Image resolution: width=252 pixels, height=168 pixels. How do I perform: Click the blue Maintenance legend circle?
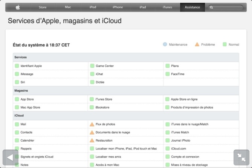tap(165, 44)
